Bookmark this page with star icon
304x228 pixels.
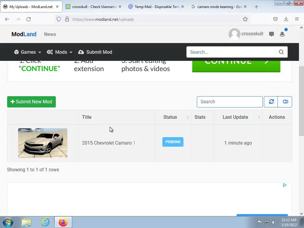245,19
